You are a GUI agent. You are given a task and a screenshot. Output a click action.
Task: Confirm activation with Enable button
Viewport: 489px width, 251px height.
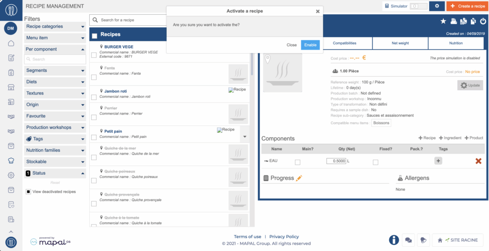click(x=310, y=45)
